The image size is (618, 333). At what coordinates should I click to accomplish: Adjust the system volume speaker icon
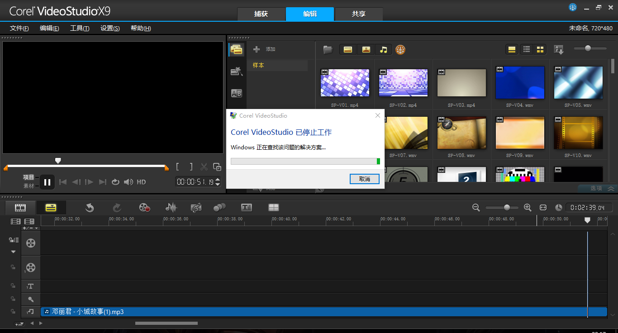point(128,182)
